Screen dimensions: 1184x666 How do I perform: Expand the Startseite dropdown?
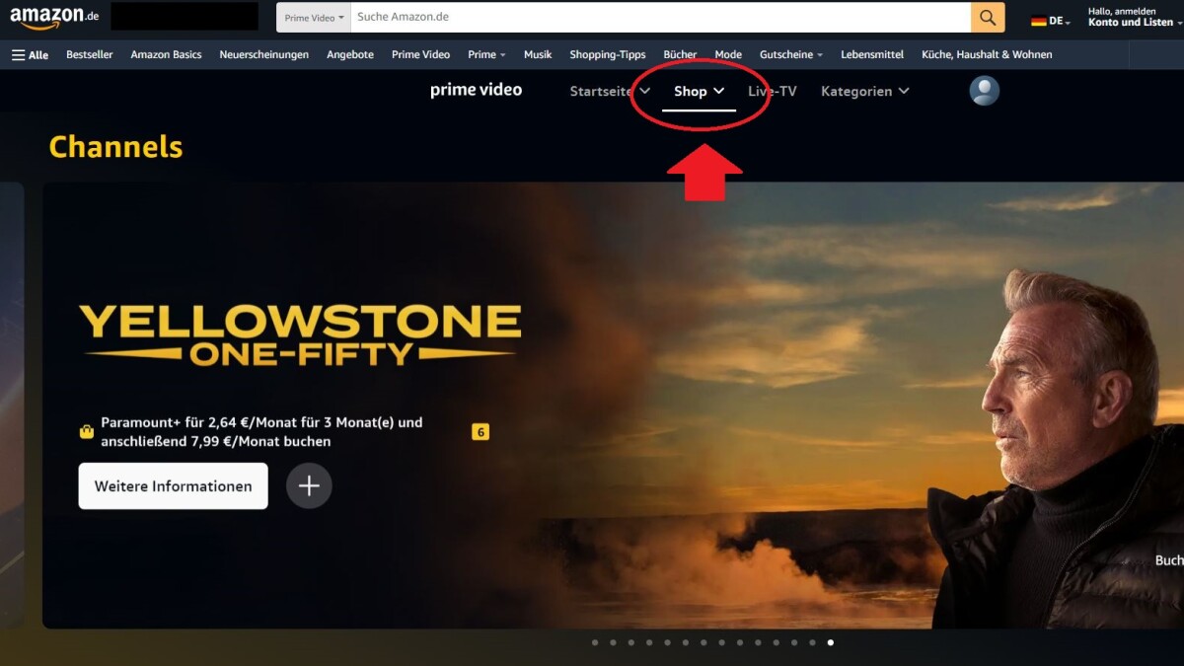click(x=610, y=91)
